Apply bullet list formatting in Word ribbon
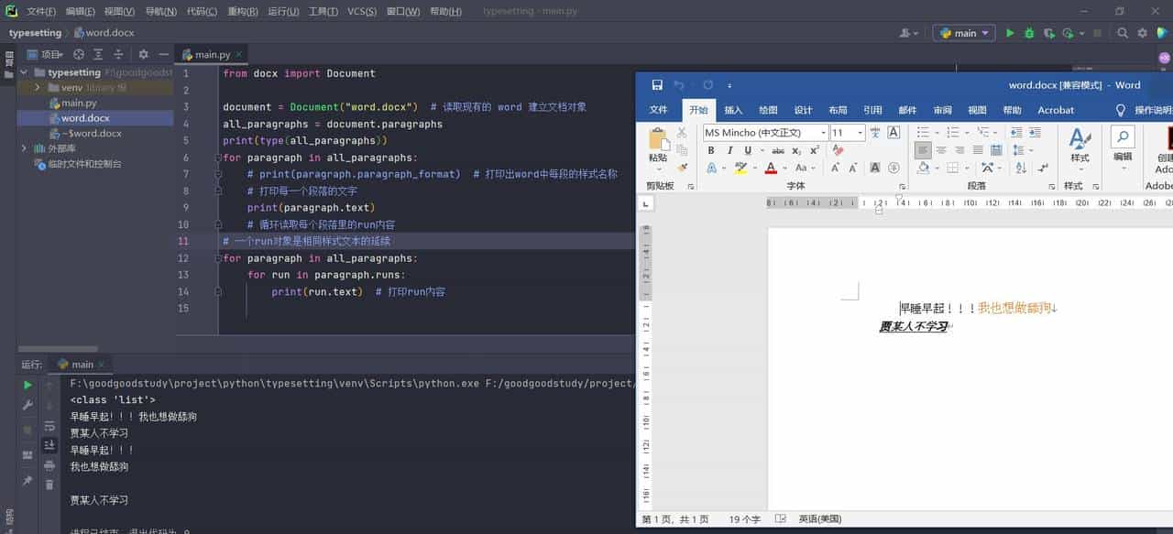This screenshot has width=1173, height=534. 923,132
